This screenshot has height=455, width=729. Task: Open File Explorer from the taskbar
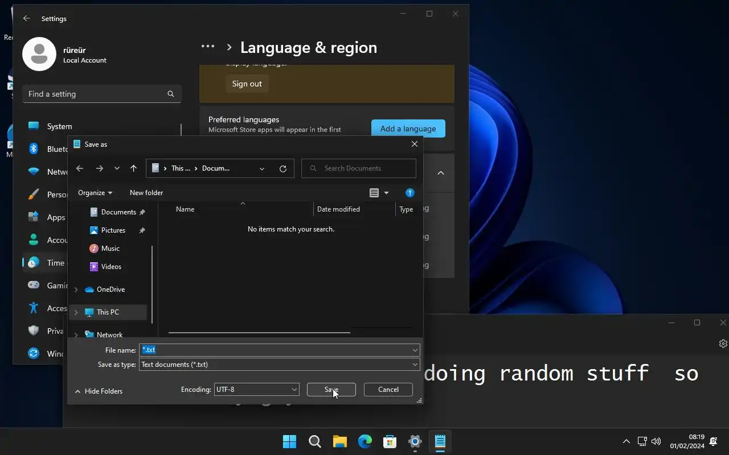[x=340, y=441]
